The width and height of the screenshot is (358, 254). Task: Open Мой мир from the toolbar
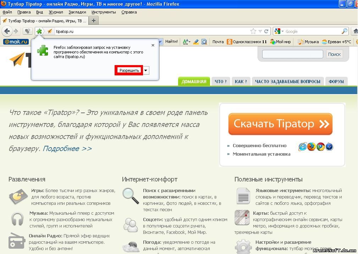tap(280, 42)
